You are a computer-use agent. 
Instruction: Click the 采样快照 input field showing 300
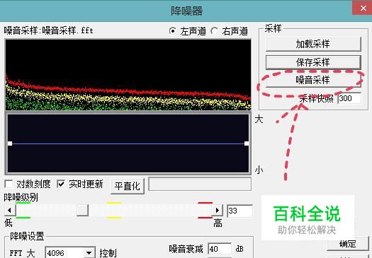(x=349, y=98)
